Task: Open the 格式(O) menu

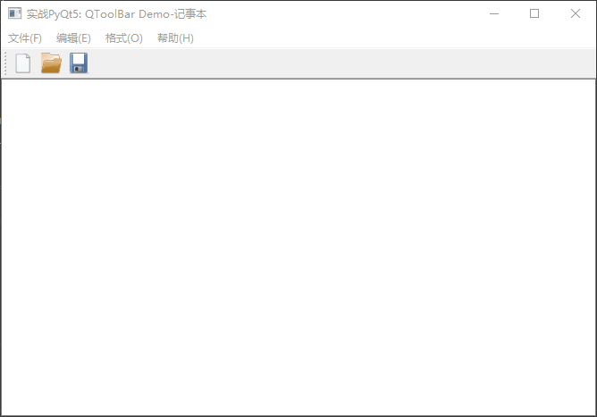Action: pyautogui.click(x=123, y=38)
